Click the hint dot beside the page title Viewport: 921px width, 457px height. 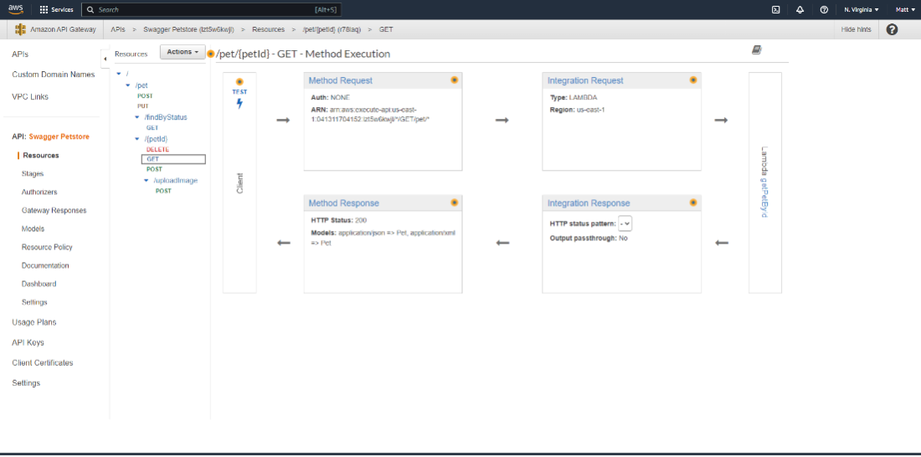tap(211, 54)
